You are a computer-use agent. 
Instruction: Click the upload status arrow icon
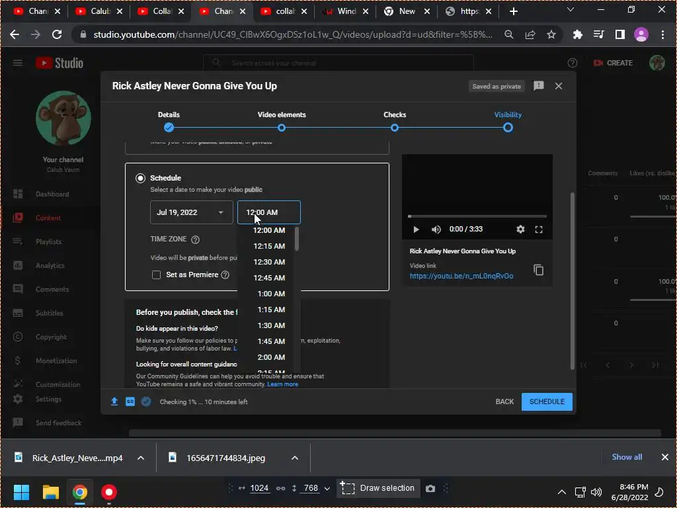click(114, 402)
